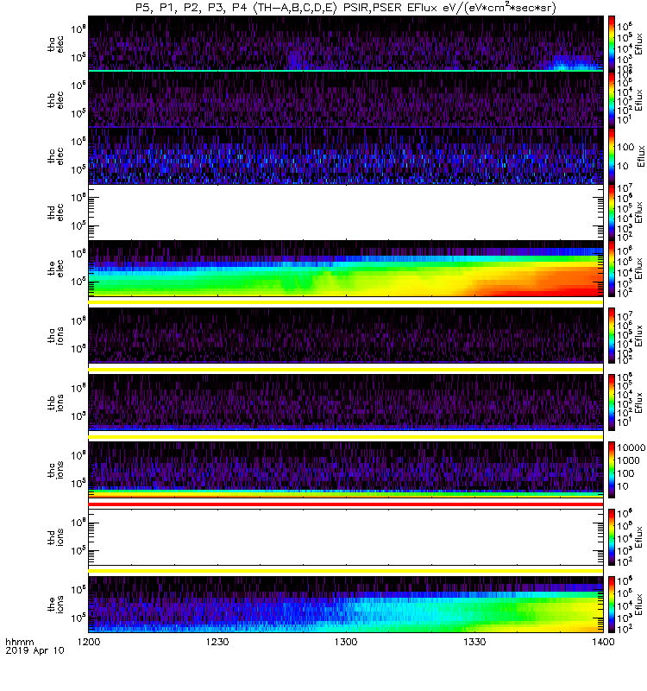
Task: Click the 'the elec' electron spectrogram panel
Action: (x=346, y=269)
